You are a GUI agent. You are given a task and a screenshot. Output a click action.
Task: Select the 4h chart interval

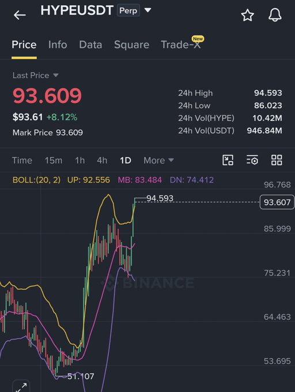102,160
